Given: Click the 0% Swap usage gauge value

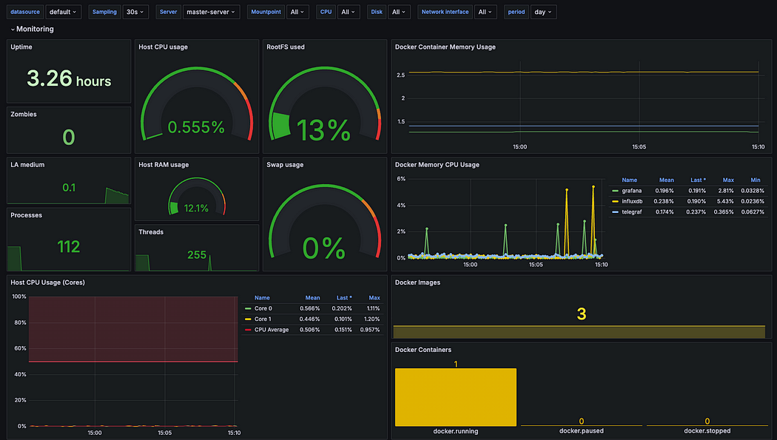Looking at the screenshot, I should point(324,248).
